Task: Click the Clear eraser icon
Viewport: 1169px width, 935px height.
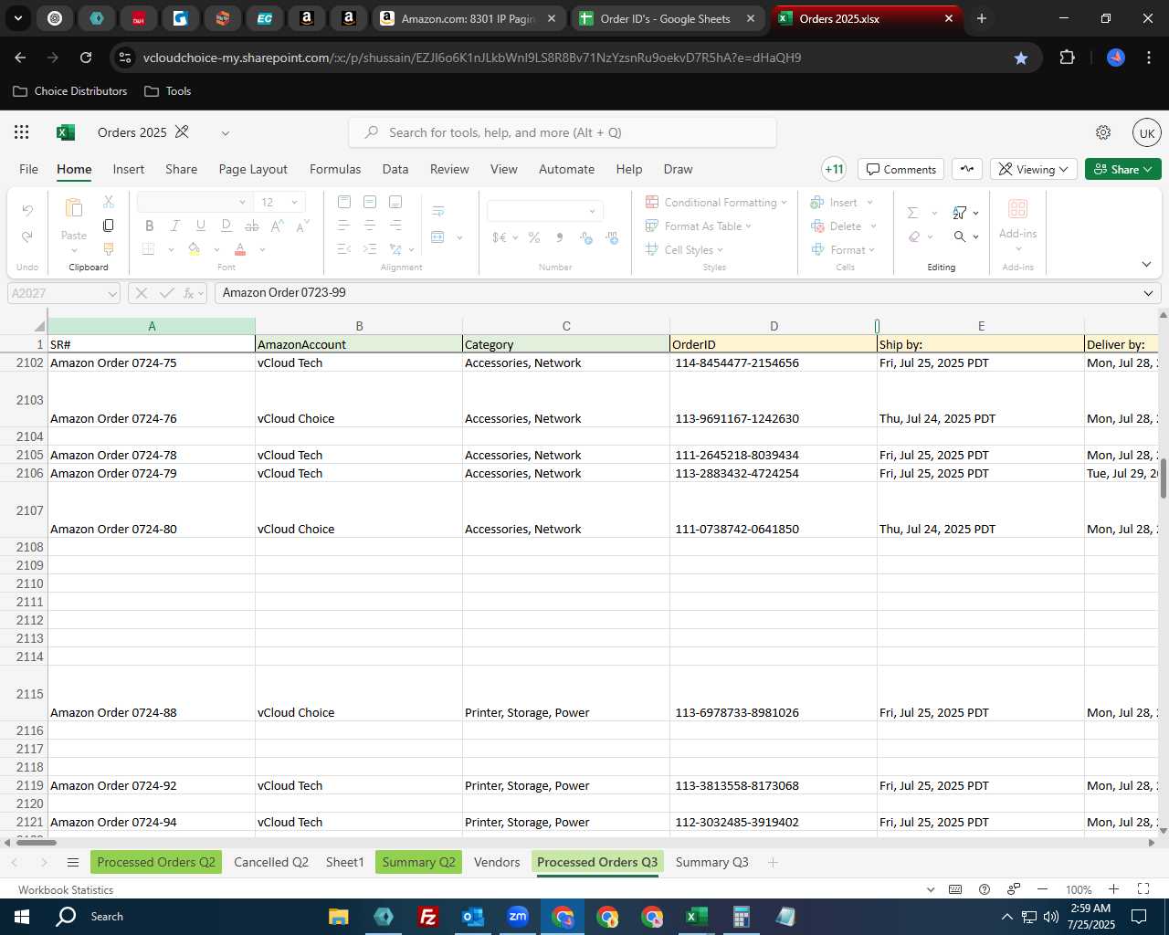Action: [x=914, y=236]
